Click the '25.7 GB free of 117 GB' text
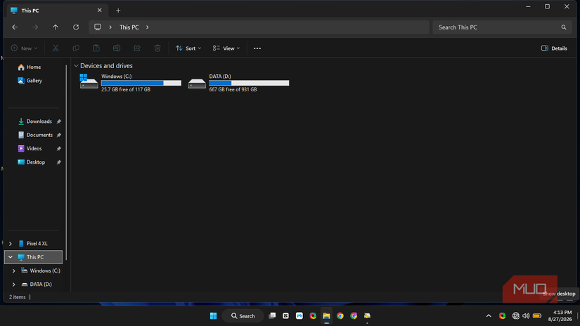580x326 pixels. coord(126,89)
